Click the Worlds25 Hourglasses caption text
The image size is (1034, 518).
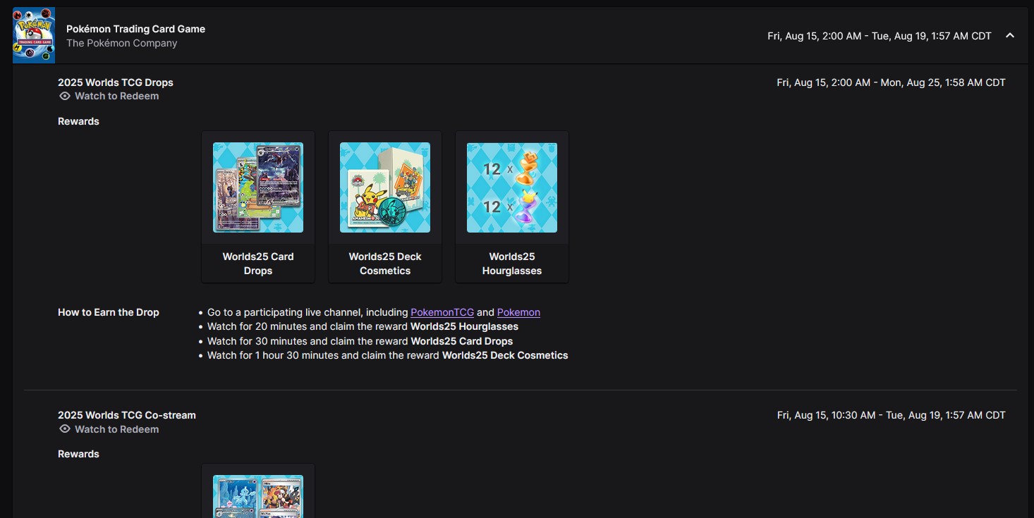[x=512, y=264]
